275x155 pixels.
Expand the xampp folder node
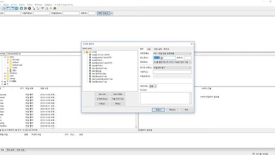click(5, 78)
